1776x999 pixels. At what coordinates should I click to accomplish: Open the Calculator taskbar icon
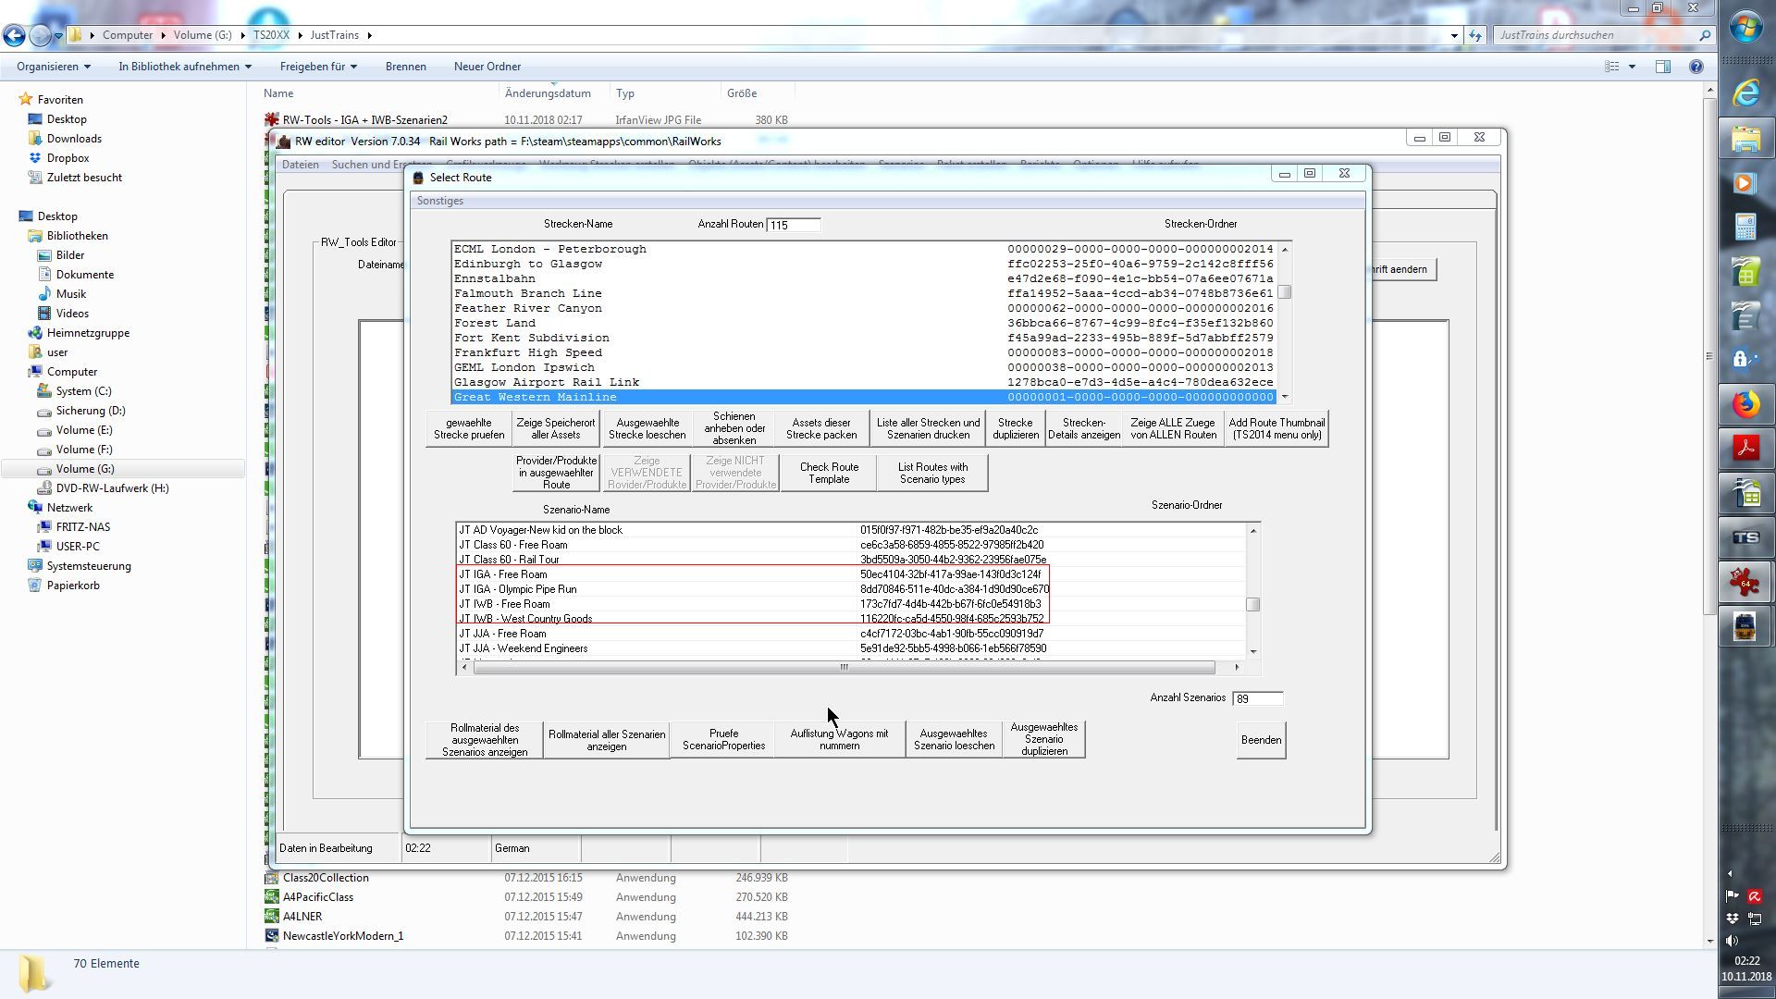click(x=1745, y=227)
